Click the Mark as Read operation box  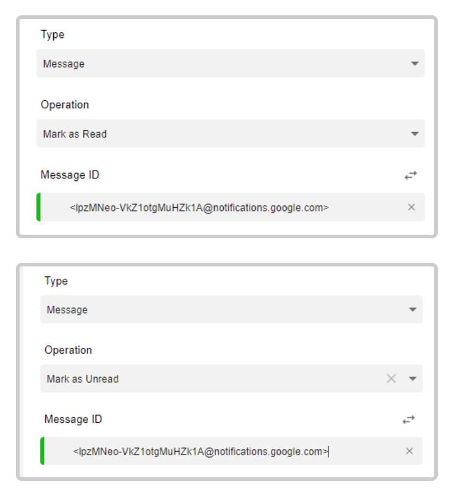click(x=231, y=134)
